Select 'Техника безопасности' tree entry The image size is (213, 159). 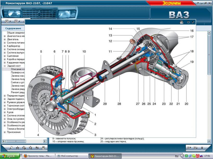(16, 129)
